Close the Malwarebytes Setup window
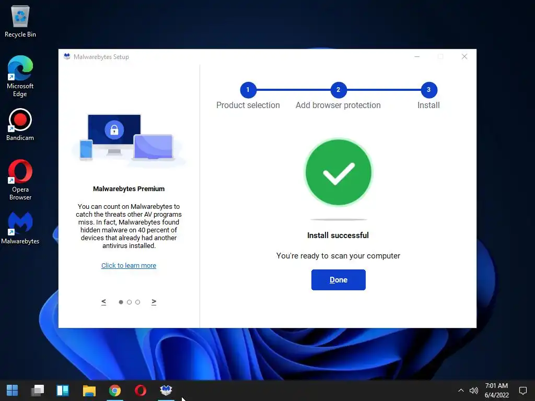The width and height of the screenshot is (535, 401). [x=464, y=56]
